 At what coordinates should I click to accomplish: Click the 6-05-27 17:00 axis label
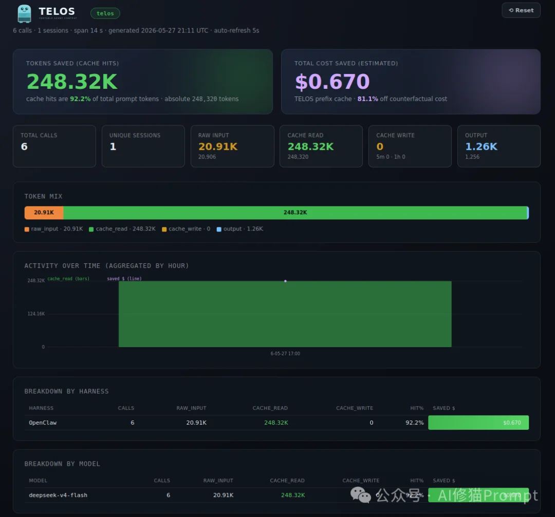tap(285, 354)
